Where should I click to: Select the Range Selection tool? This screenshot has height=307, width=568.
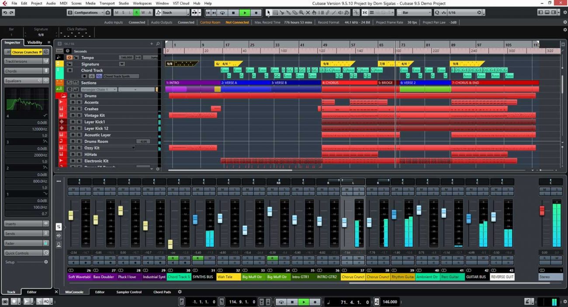pos(275,13)
